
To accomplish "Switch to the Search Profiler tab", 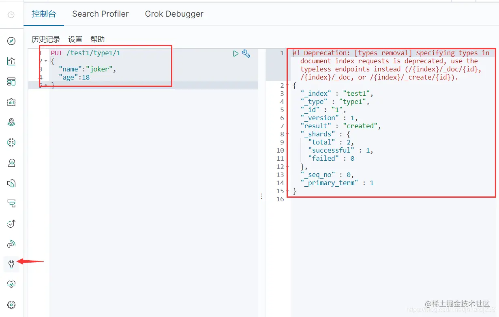I will click(x=101, y=14).
